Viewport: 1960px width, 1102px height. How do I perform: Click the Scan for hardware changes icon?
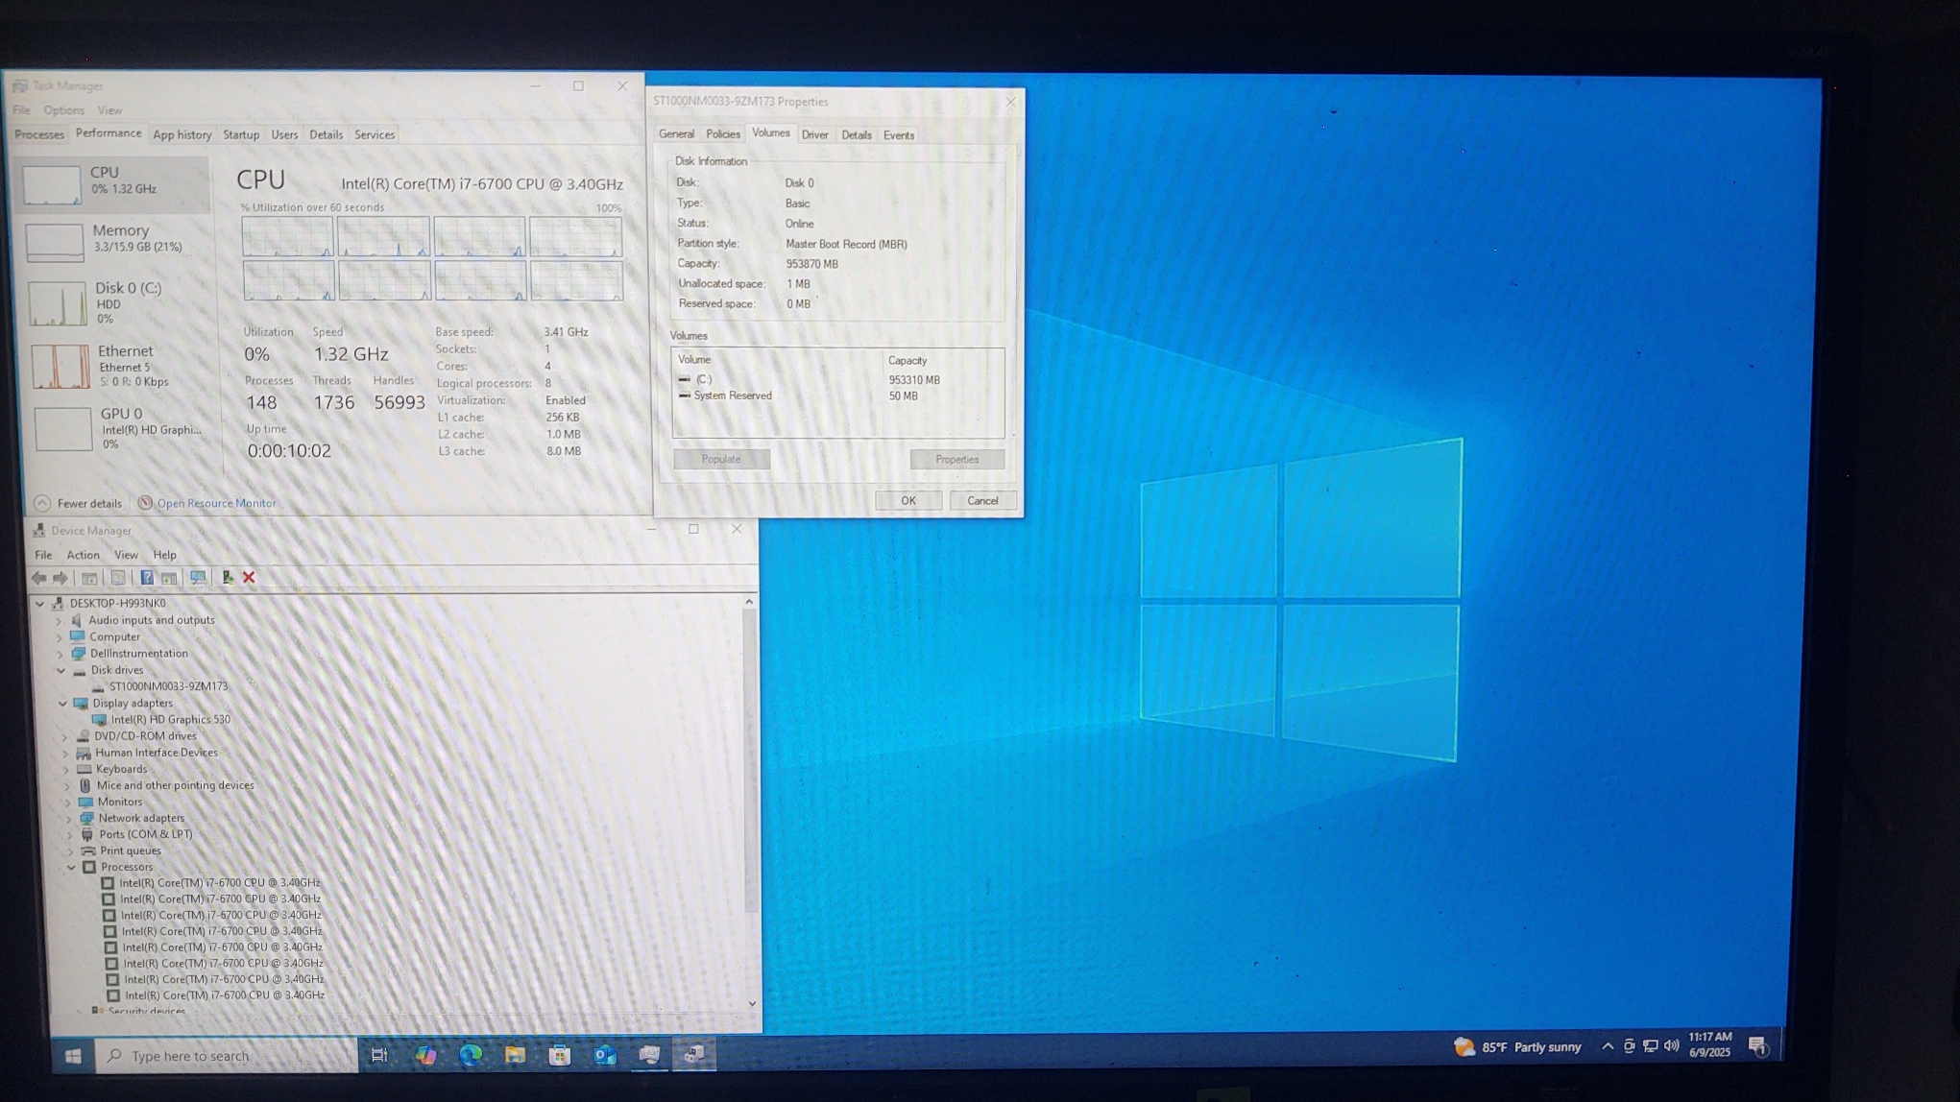click(198, 578)
